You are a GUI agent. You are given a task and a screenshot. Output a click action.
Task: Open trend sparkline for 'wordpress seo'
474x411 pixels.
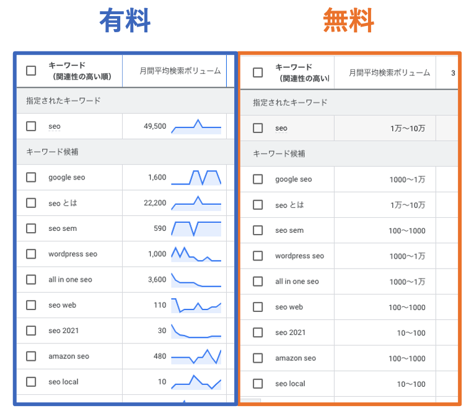(196, 254)
